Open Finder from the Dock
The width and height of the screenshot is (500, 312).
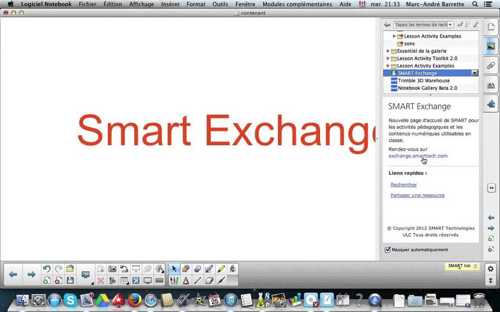(22, 300)
